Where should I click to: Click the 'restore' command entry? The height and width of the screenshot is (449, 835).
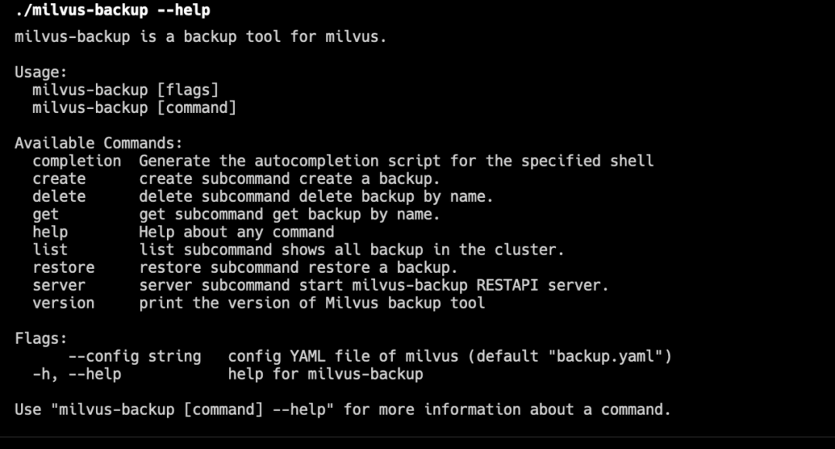pyautogui.click(x=63, y=267)
